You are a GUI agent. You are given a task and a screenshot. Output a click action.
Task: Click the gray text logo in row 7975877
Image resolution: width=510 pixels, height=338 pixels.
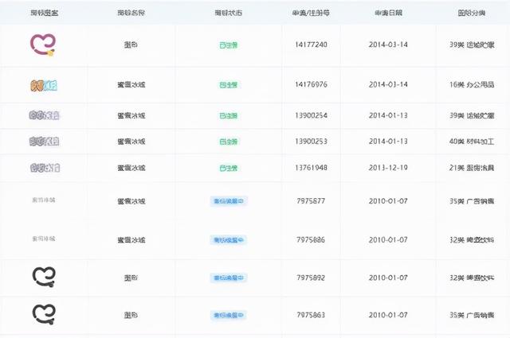(43, 200)
